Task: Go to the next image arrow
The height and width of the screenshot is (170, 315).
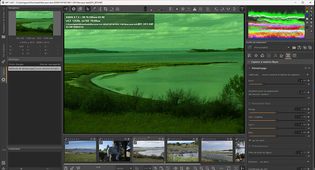Action: pos(188,168)
